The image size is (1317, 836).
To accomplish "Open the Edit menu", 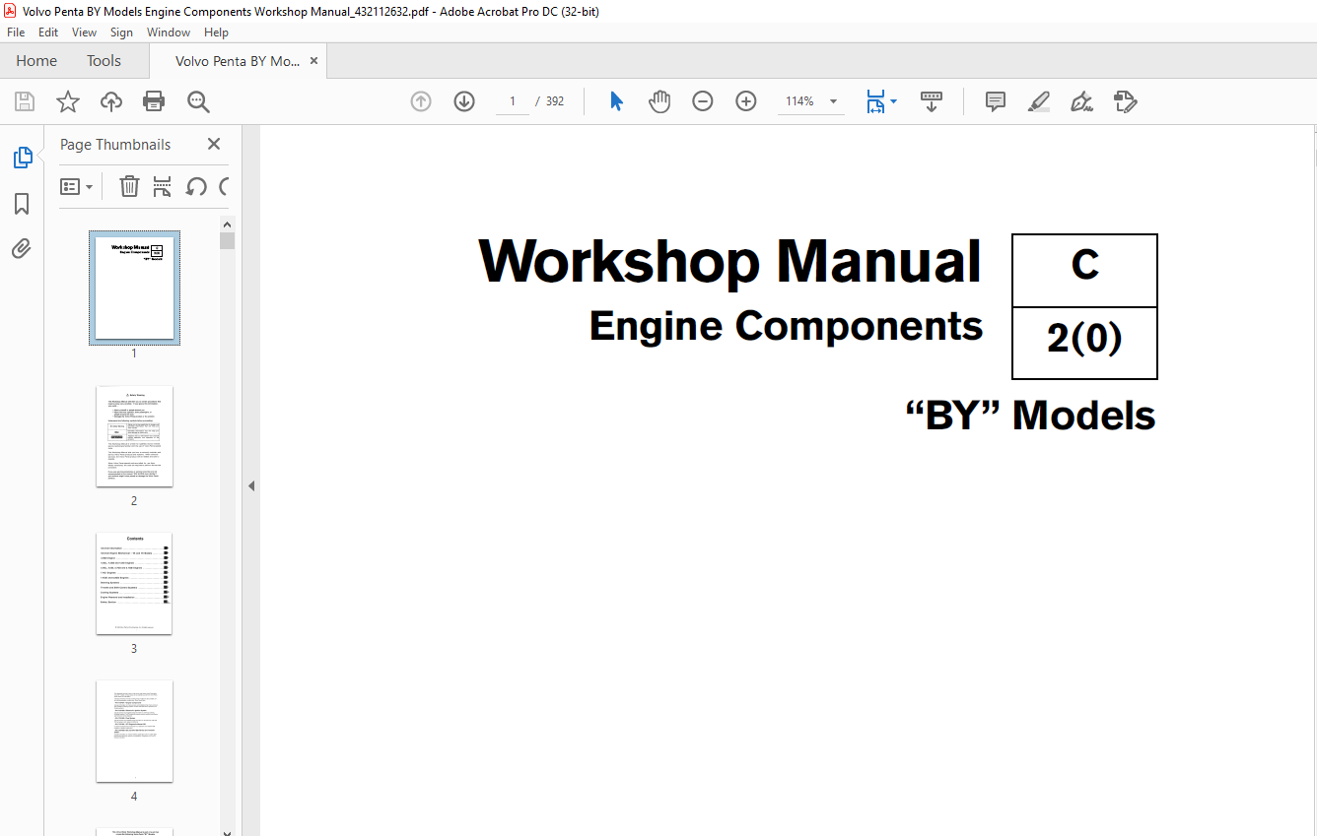I will (x=48, y=32).
